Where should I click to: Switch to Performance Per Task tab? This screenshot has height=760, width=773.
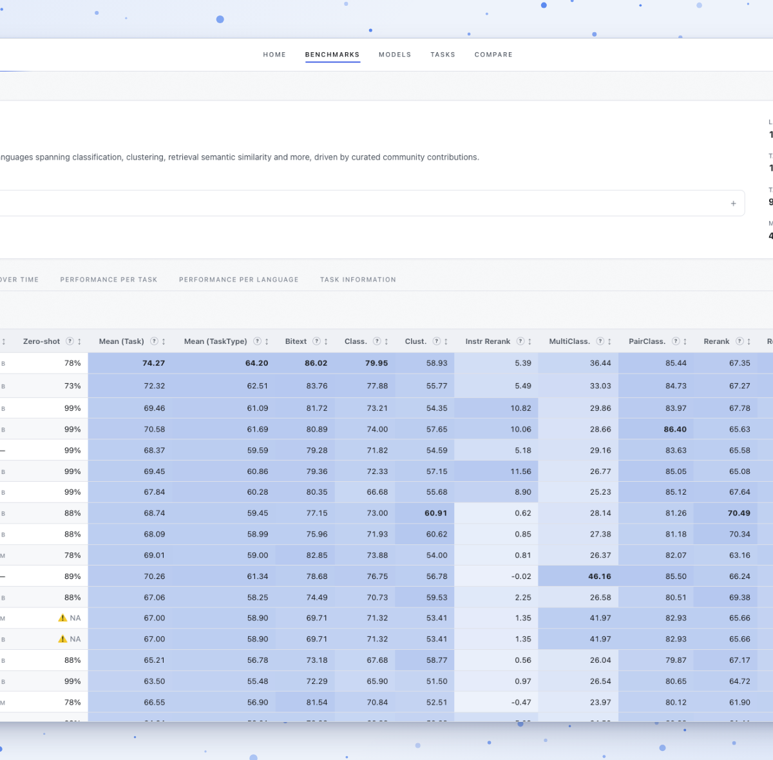[109, 280]
